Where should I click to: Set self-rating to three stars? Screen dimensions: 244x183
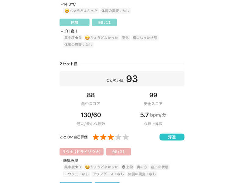[111, 137]
